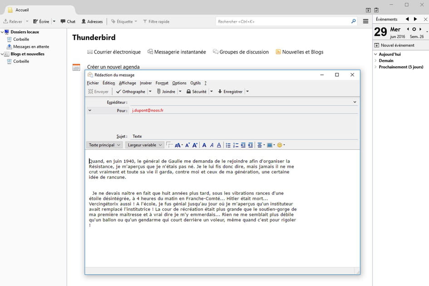Open the Largeur variable font dropdown
Viewport: 429px width, 286px height.
pos(144,145)
